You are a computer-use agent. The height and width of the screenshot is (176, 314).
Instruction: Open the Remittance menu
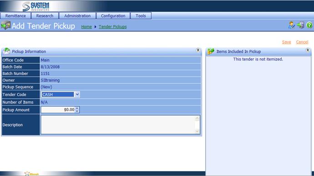(15, 16)
